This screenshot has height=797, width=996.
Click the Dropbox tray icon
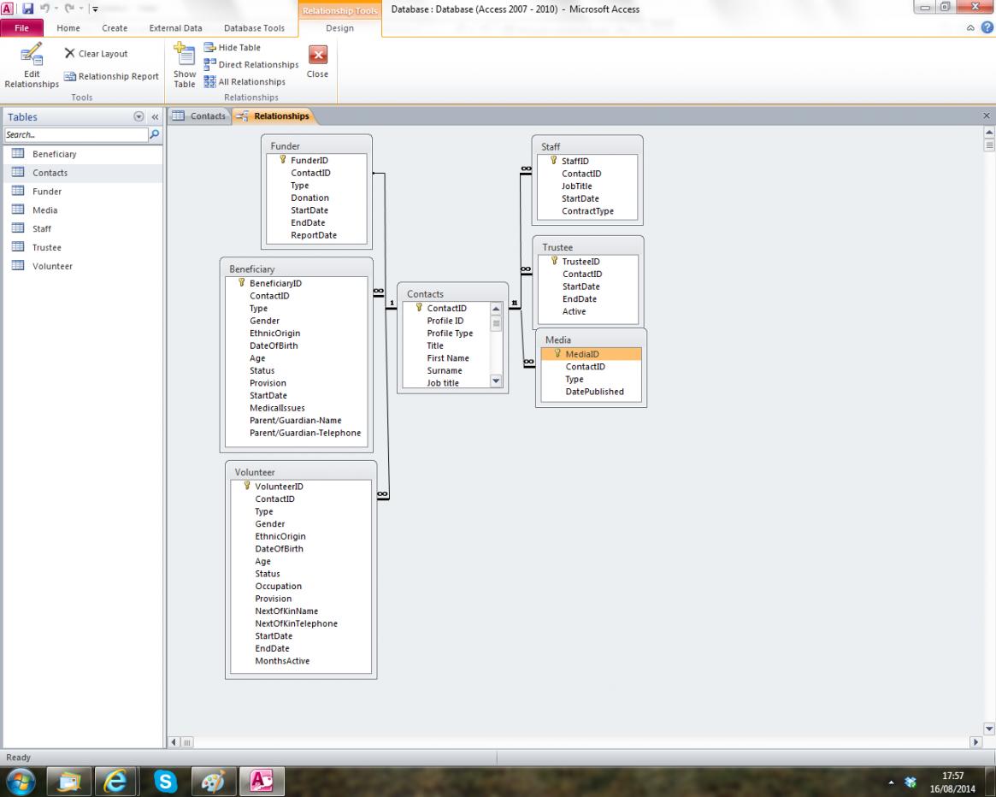tap(911, 782)
